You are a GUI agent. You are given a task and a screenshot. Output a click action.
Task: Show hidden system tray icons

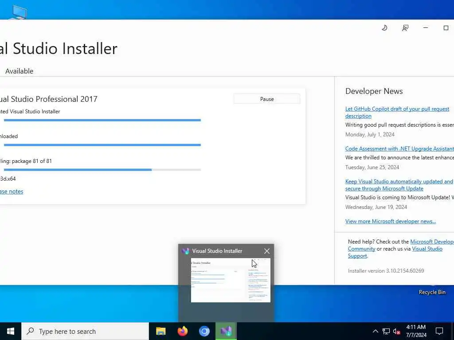(x=375, y=331)
